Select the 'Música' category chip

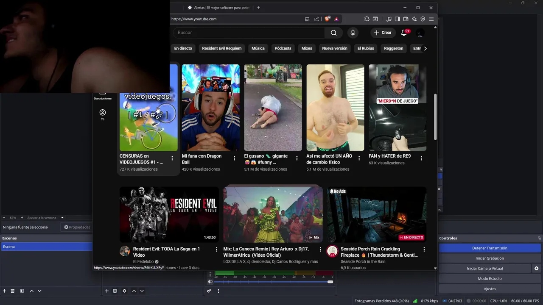[x=258, y=48]
